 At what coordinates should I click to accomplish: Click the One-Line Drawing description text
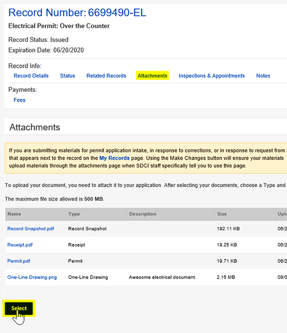coord(162,277)
